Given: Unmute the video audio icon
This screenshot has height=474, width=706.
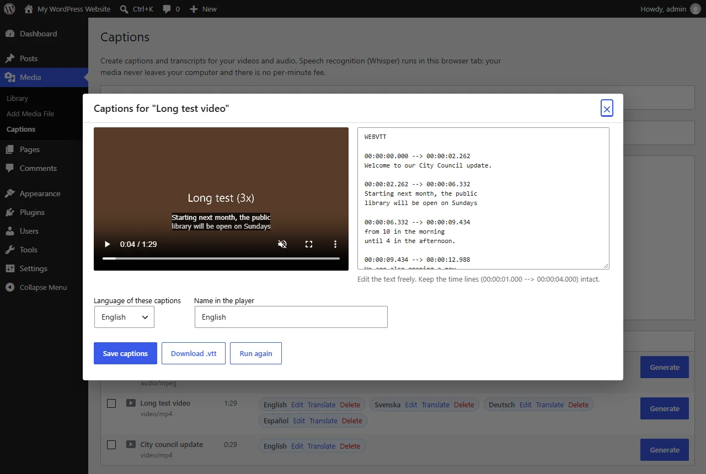Looking at the screenshot, I should coord(282,244).
